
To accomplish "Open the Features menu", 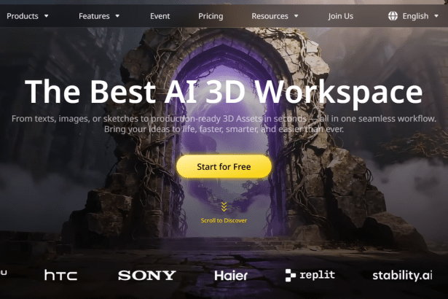I will click(94, 16).
